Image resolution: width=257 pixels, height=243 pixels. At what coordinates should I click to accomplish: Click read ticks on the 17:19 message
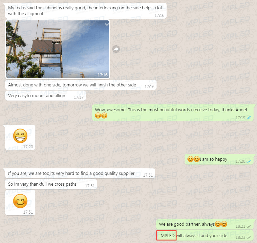pos(249,118)
